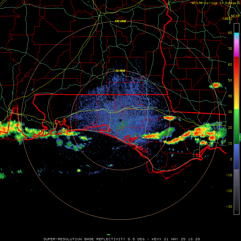
Task: Click the 70 value on dBZ scale
Action: [x=230, y=49]
